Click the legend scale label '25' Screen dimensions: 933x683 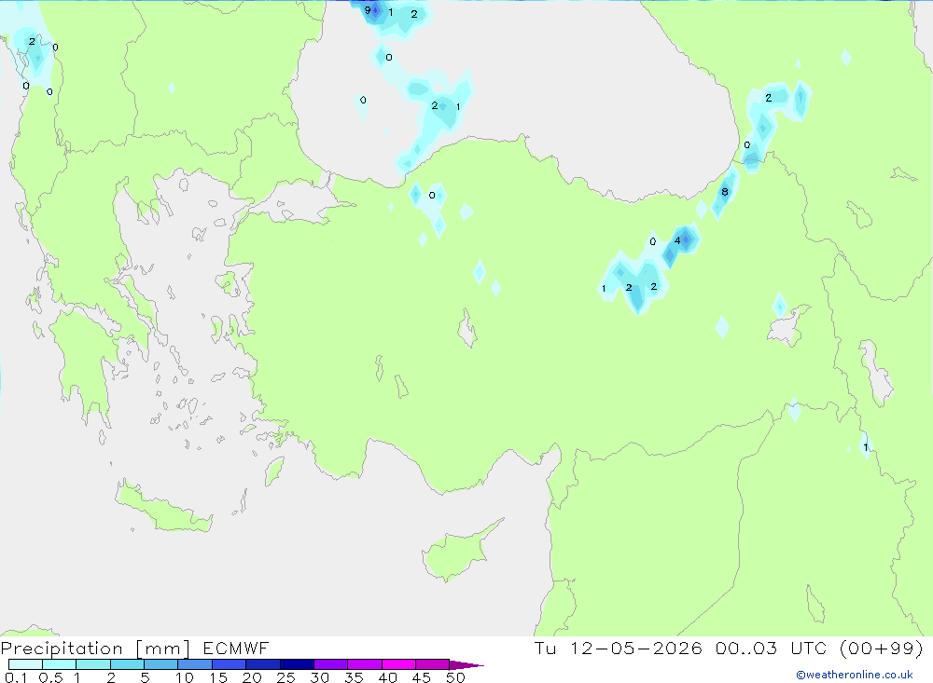point(285,677)
